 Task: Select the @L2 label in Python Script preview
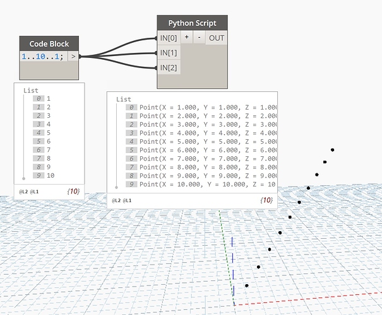coord(116,200)
